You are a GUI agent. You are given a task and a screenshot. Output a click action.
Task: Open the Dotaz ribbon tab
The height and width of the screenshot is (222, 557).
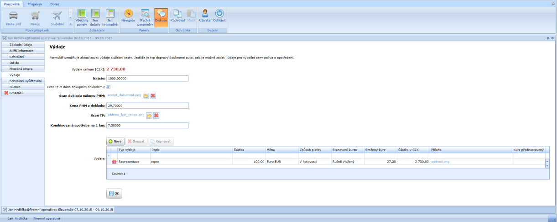point(55,4)
